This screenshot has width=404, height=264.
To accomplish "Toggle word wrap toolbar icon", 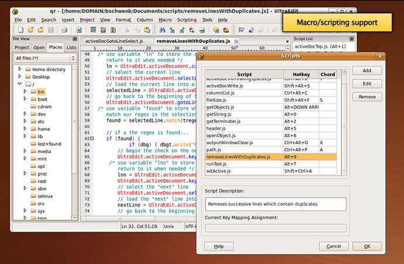I will point(93,30).
